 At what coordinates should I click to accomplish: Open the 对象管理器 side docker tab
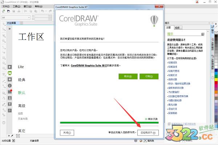point(213,62)
